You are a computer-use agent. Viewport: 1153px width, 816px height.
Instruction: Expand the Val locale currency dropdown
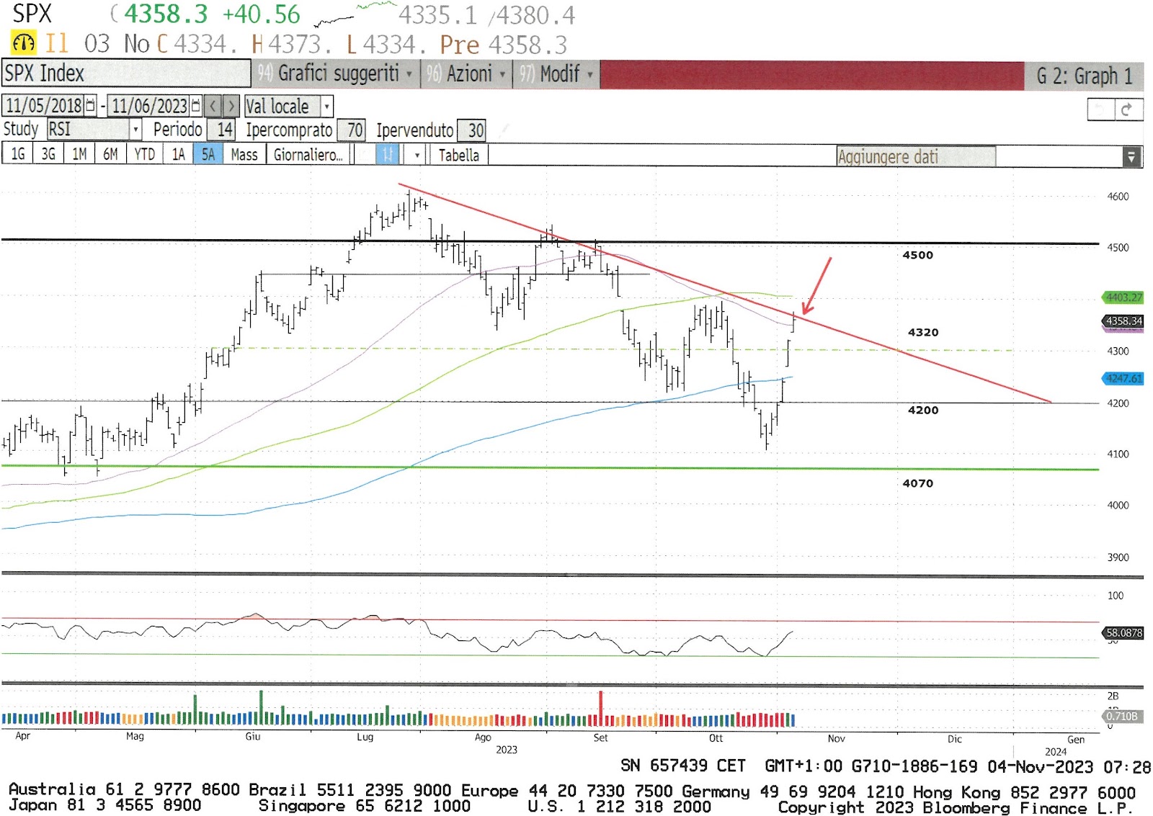[327, 107]
